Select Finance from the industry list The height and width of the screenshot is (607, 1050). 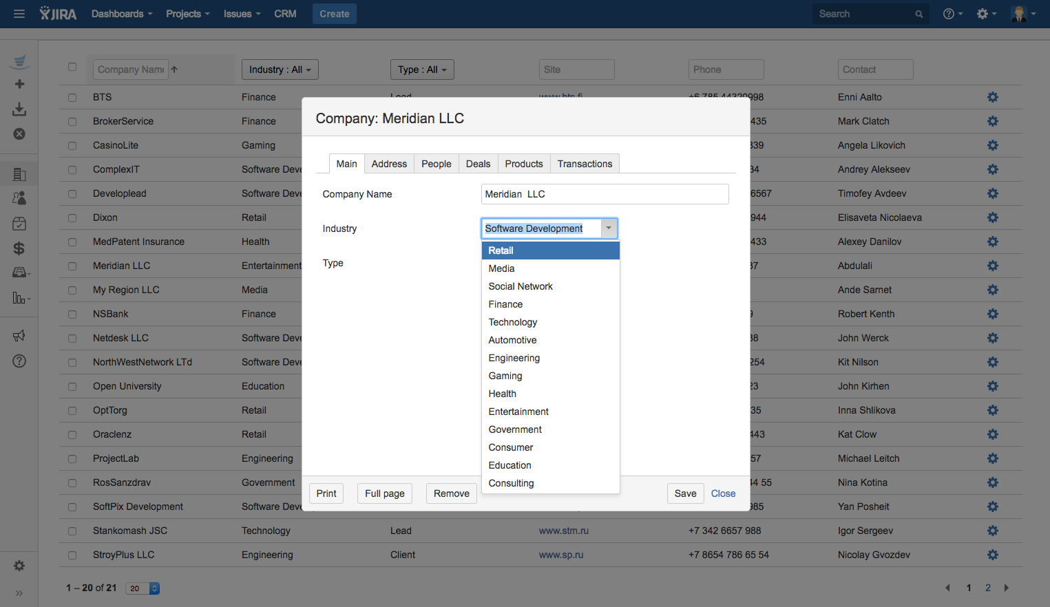[505, 304]
